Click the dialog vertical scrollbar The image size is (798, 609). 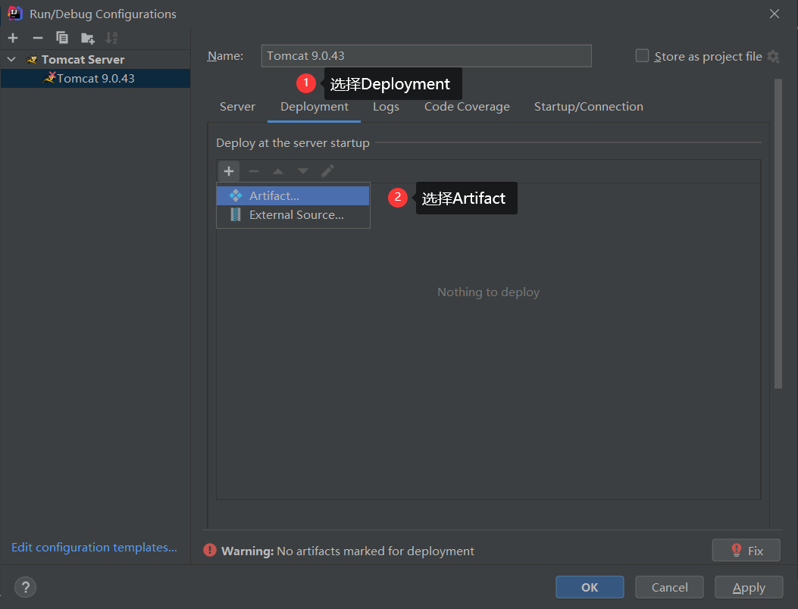tap(778, 234)
